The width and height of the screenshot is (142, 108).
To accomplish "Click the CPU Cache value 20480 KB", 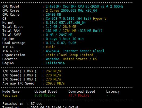I will click(x=53, y=15).
